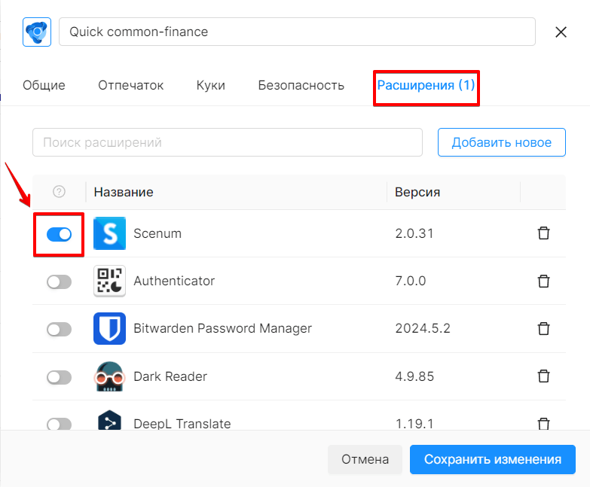Screen dimensions: 590x487
Task: Delete the Scenum extension with trash icon
Action: [x=543, y=233]
